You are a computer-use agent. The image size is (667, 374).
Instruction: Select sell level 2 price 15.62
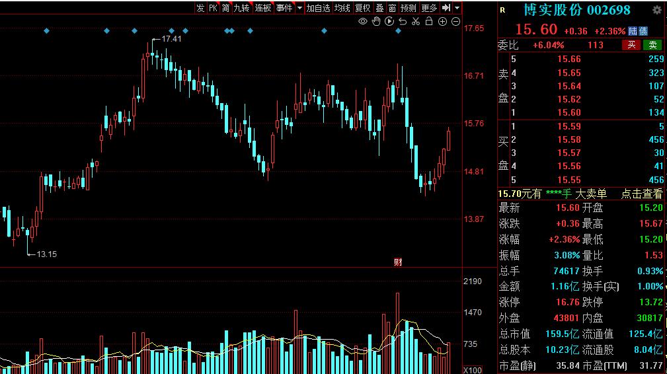click(569, 99)
